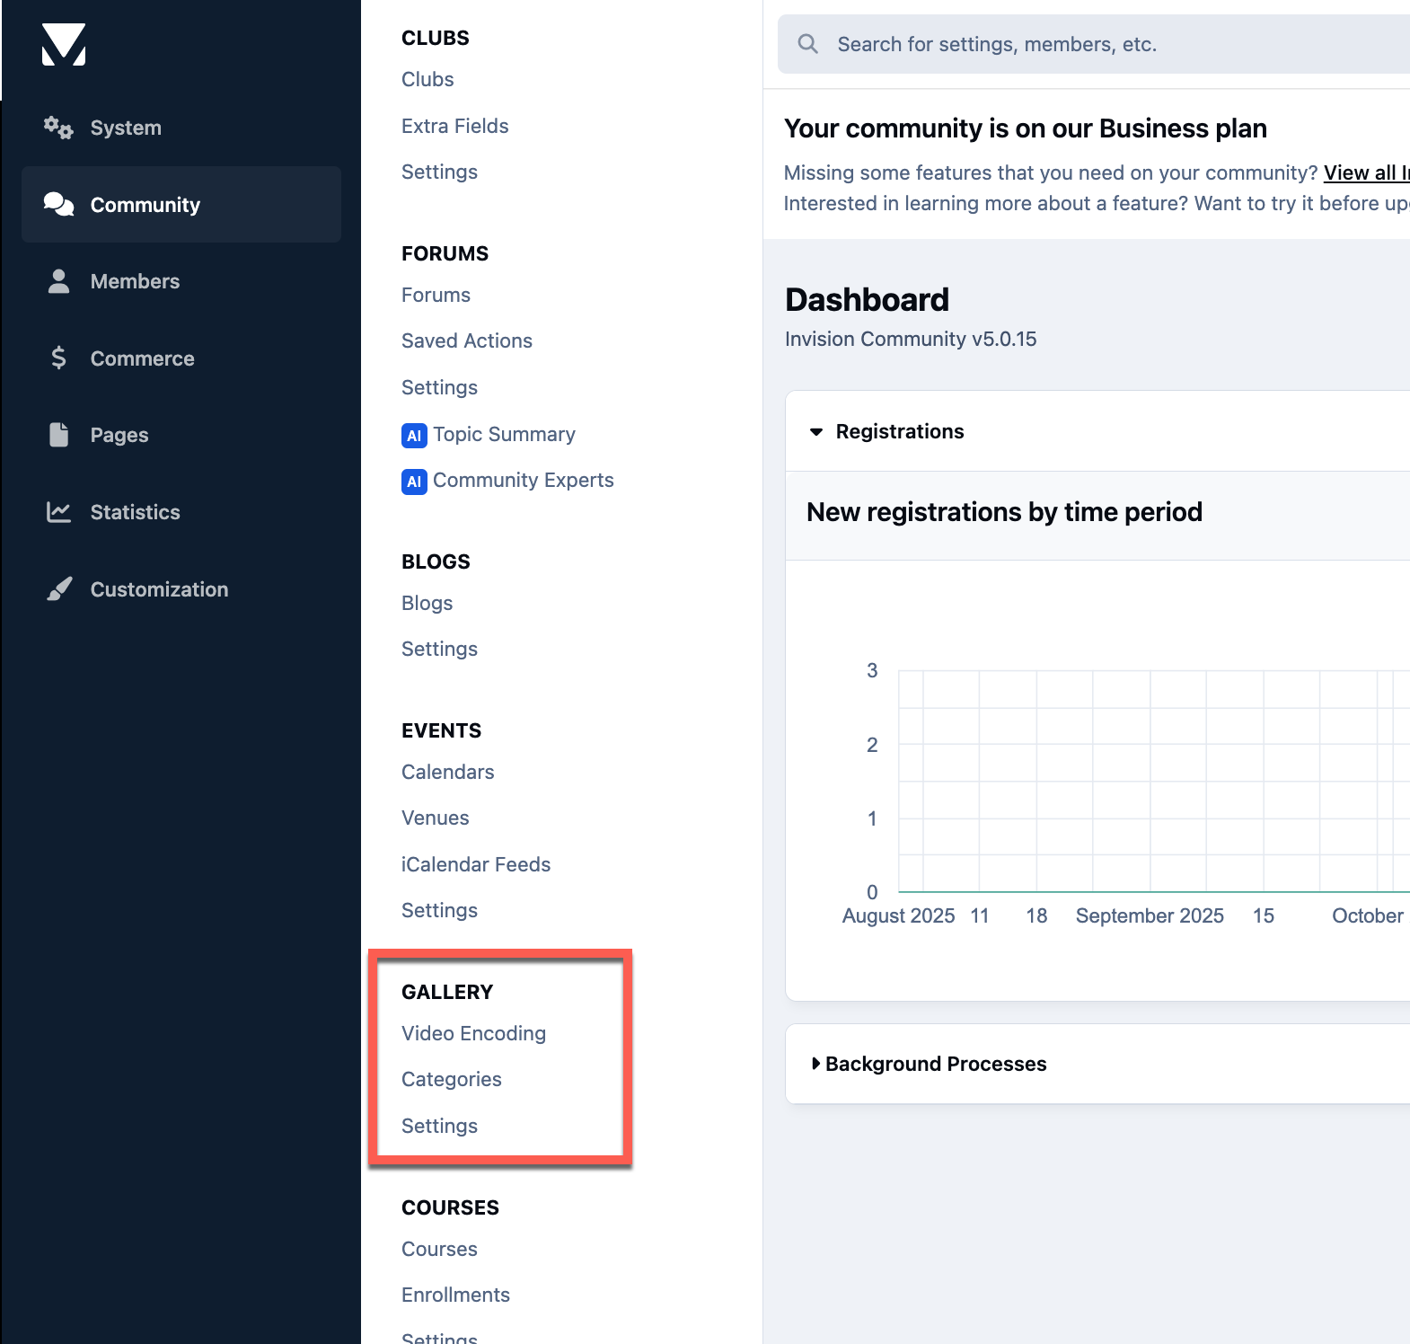The width and height of the screenshot is (1410, 1344).
Task: Open Gallery Video Encoding settings
Action: point(473,1033)
